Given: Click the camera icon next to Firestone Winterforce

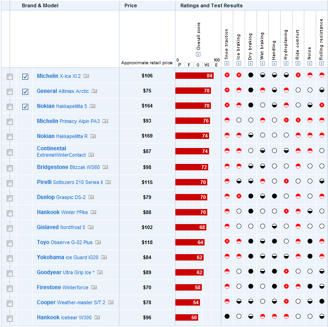Looking at the screenshot, I should (94, 287).
